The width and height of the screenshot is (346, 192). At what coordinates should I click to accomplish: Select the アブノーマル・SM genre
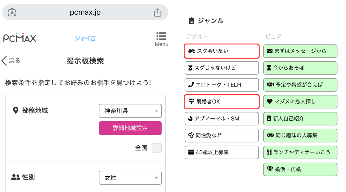pyautogui.click(x=222, y=119)
